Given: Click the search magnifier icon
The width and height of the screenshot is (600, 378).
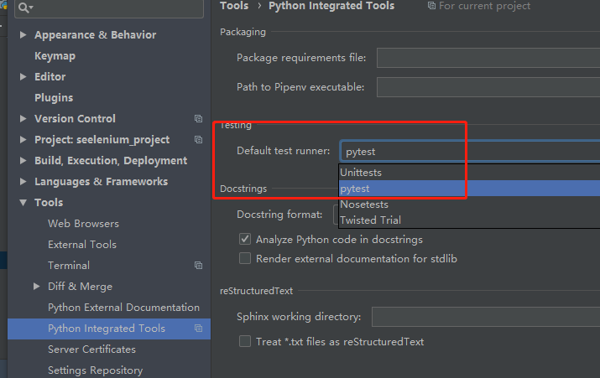Looking at the screenshot, I should point(25,8).
